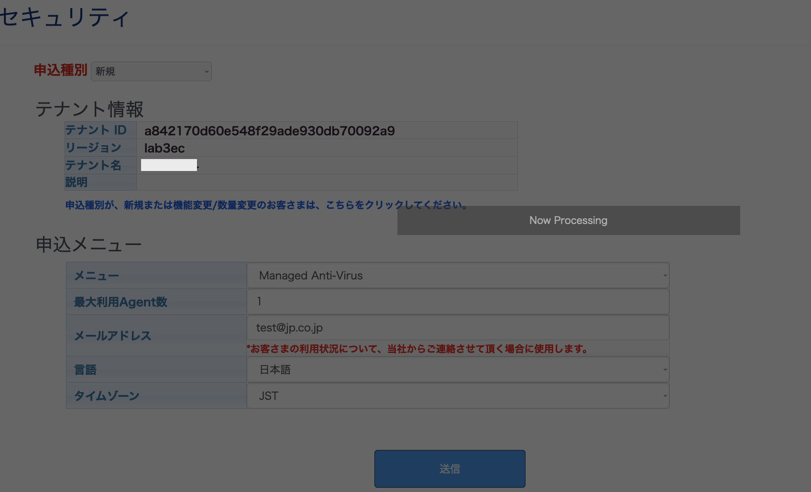Expand the メニュー dropdown showing Managed Anti-Virus
Screen dimensions: 811x492
pyautogui.click(x=457, y=275)
